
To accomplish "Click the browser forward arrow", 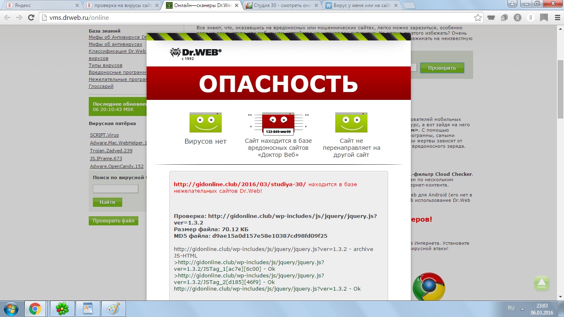I will (19, 18).
